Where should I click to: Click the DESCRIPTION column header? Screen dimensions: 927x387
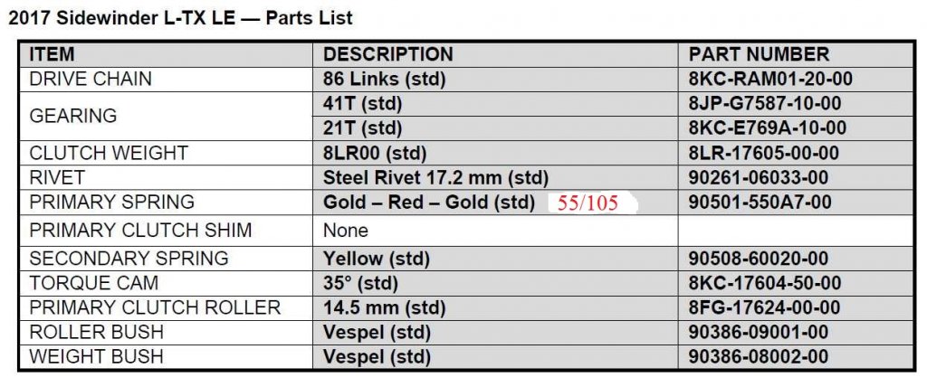[x=387, y=54]
